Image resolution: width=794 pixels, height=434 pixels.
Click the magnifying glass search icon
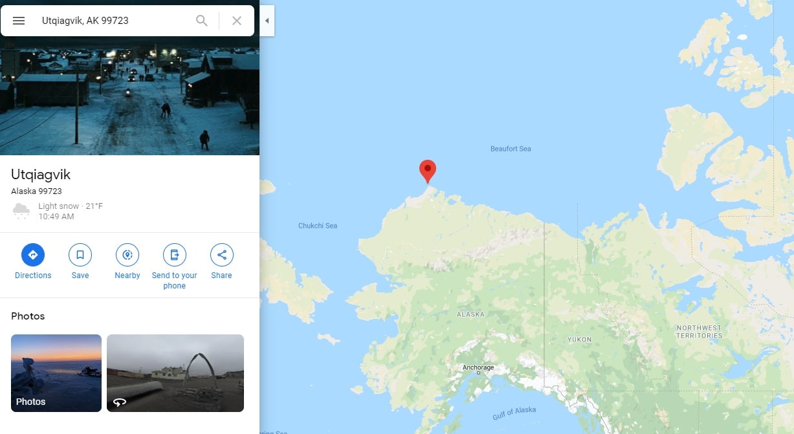202,21
